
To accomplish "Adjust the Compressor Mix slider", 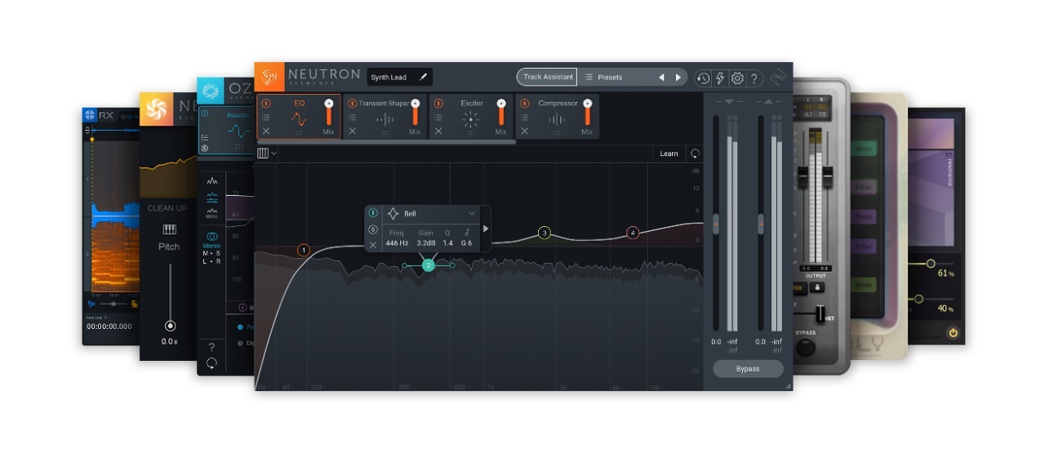I will click(x=587, y=113).
